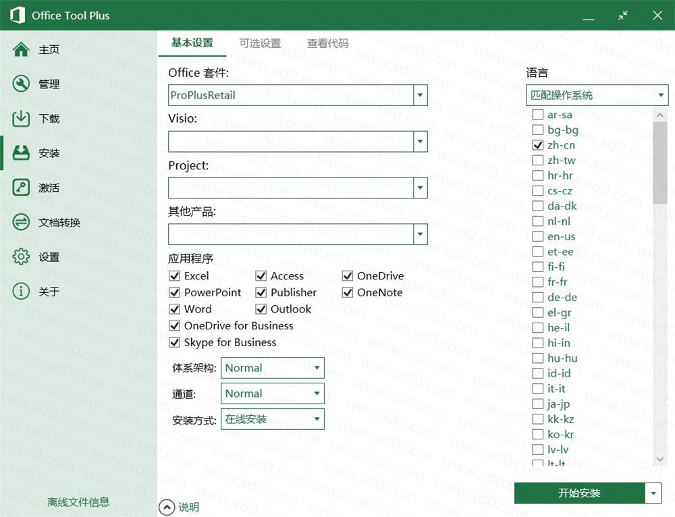Check the it-it language checkbox

point(538,389)
